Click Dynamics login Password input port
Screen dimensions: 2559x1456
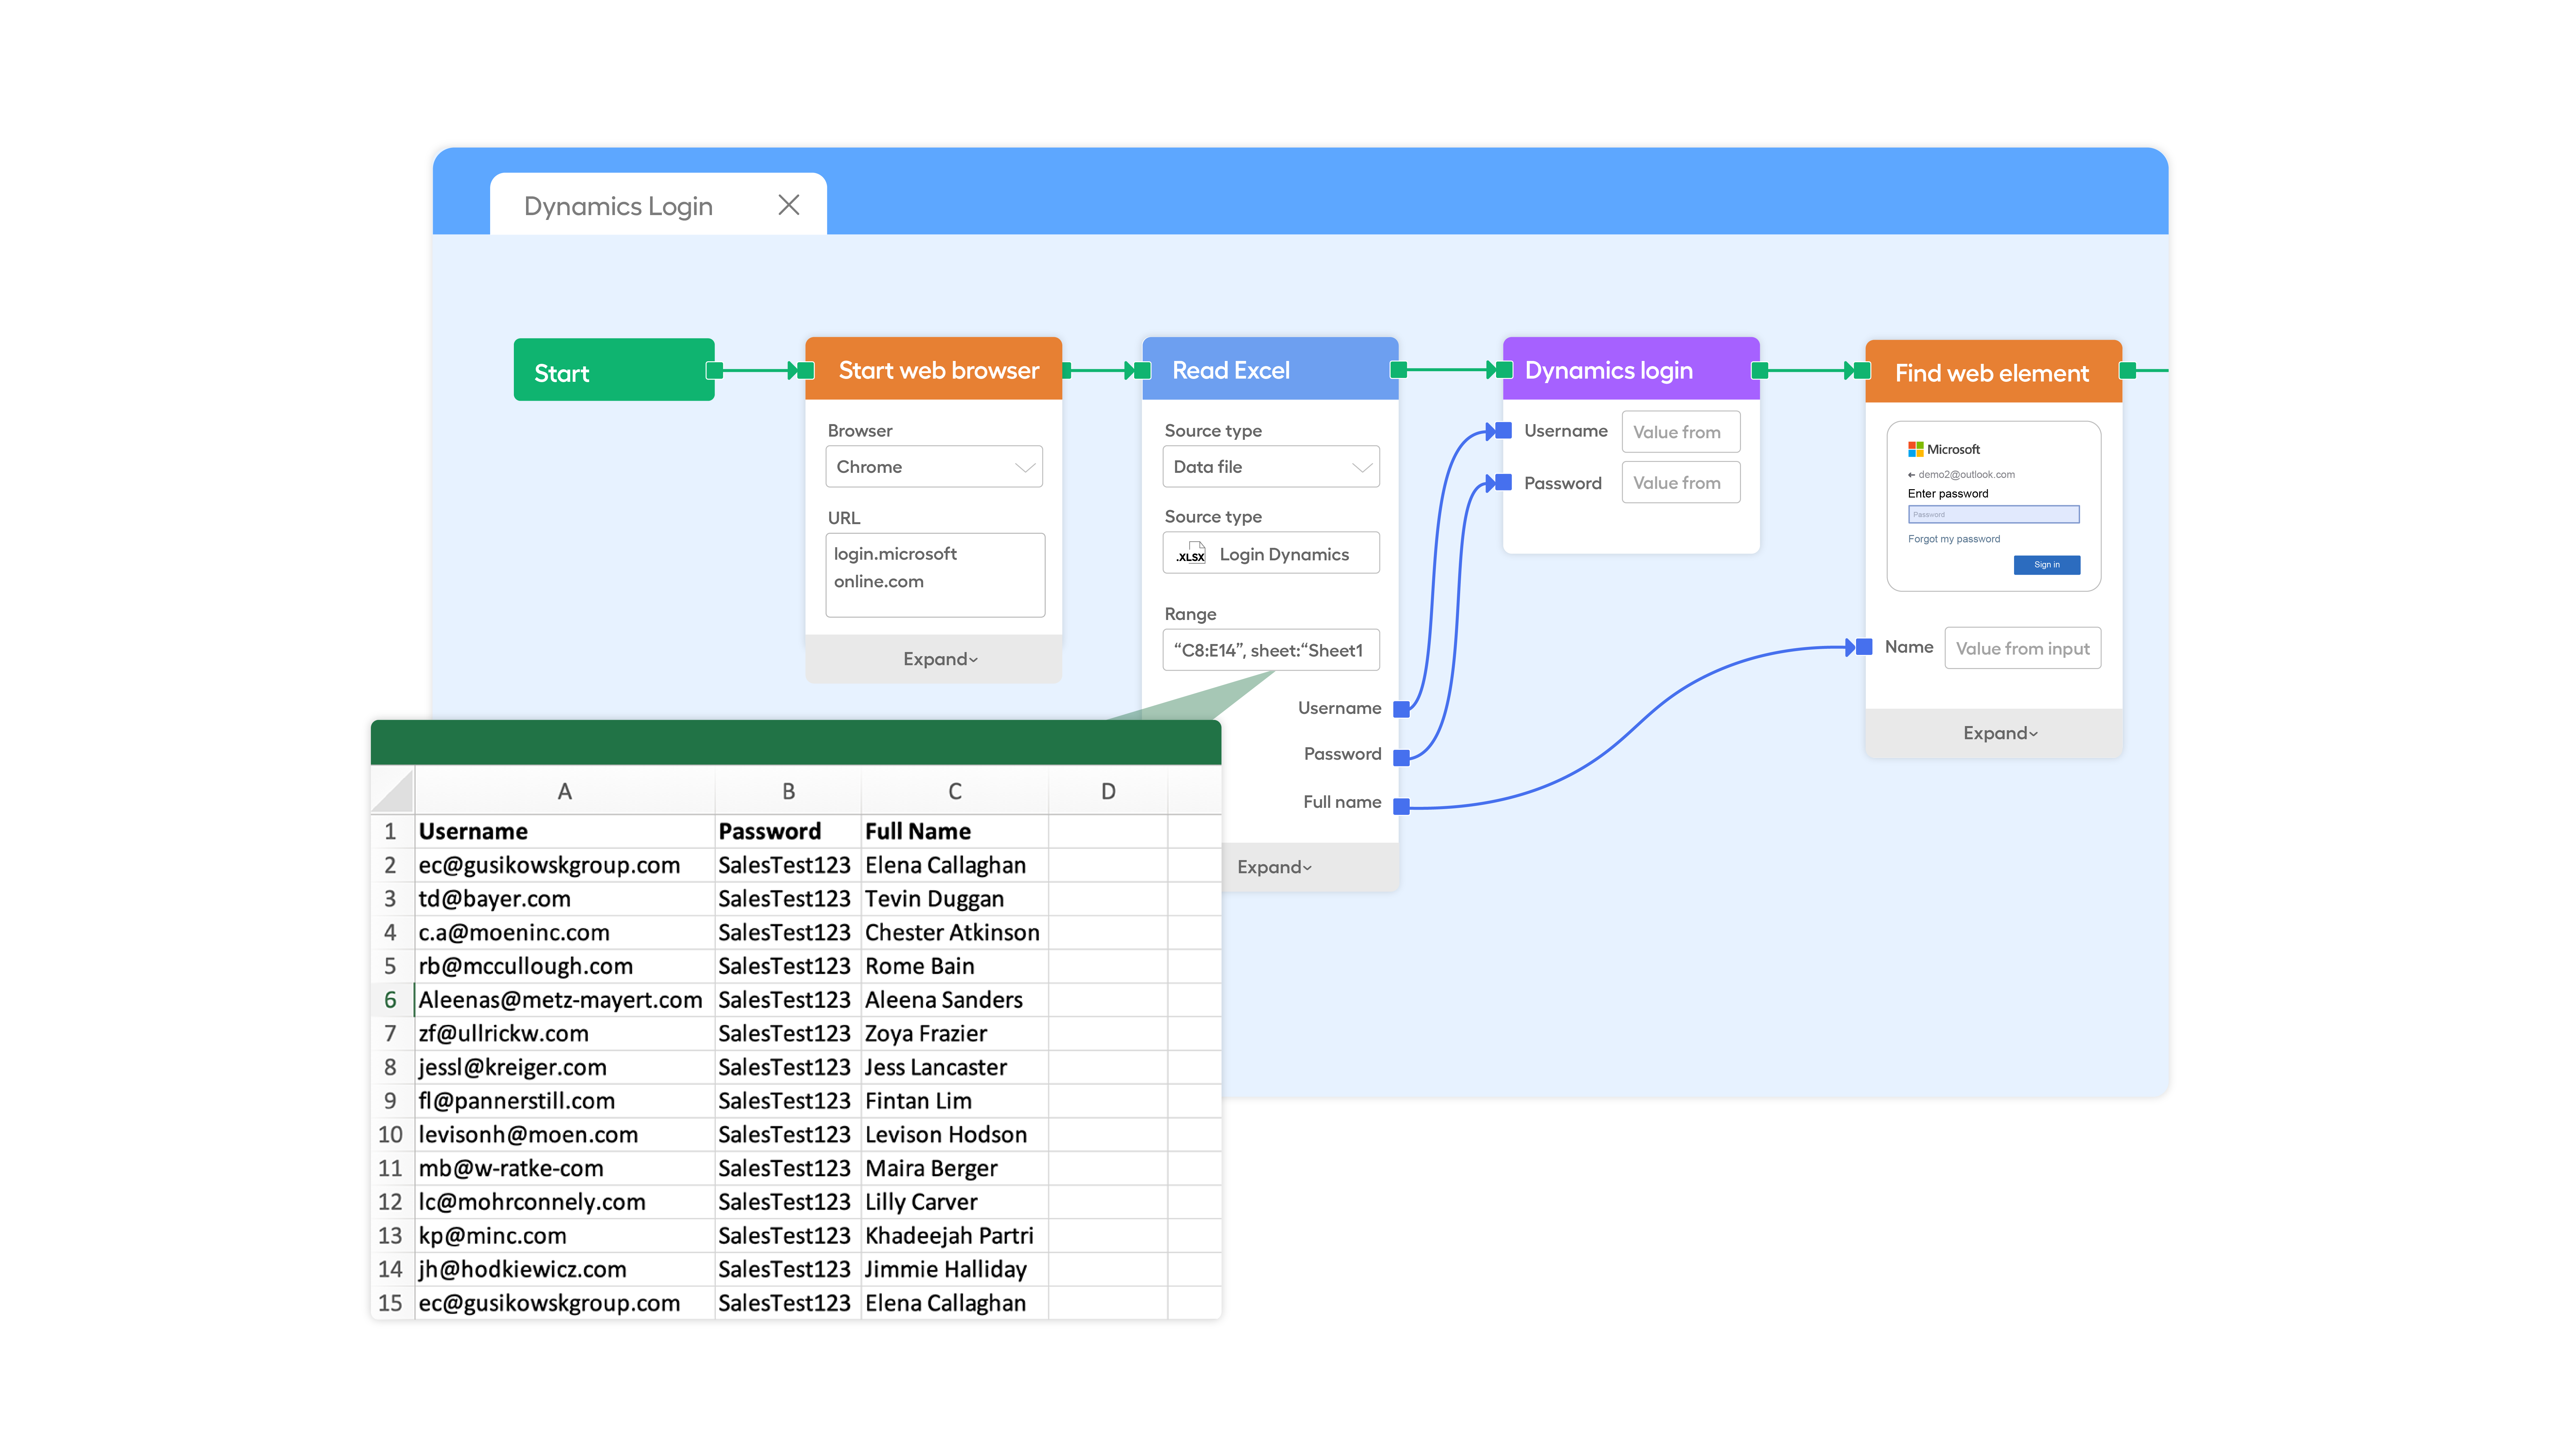pyautogui.click(x=1503, y=482)
